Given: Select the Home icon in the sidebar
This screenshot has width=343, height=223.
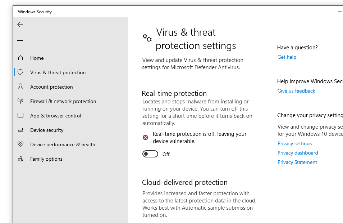Looking at the screenshot, I should 20,58.
